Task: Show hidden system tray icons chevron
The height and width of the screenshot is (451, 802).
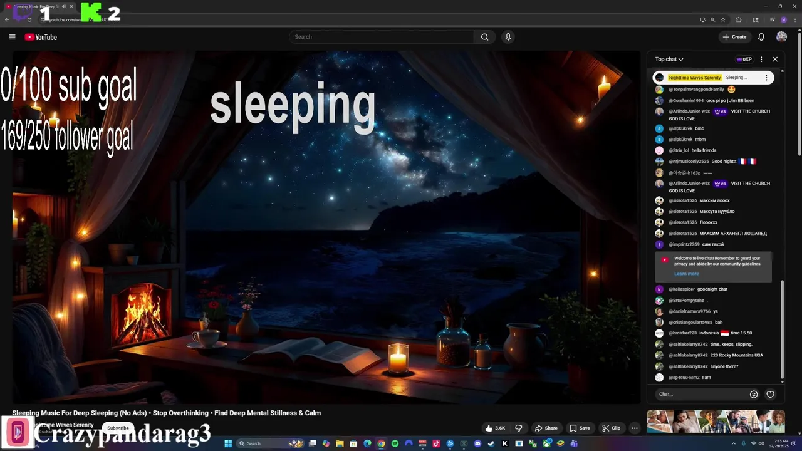Action: (734, 443)
